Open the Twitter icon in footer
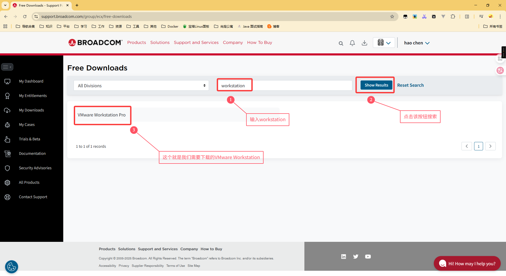The width and height of the screenshot is (506, 276). point(356,257)
